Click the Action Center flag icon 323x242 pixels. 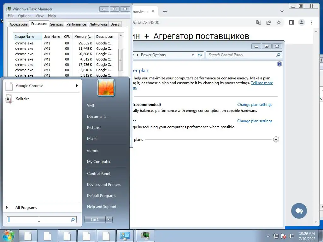[284, 236]
